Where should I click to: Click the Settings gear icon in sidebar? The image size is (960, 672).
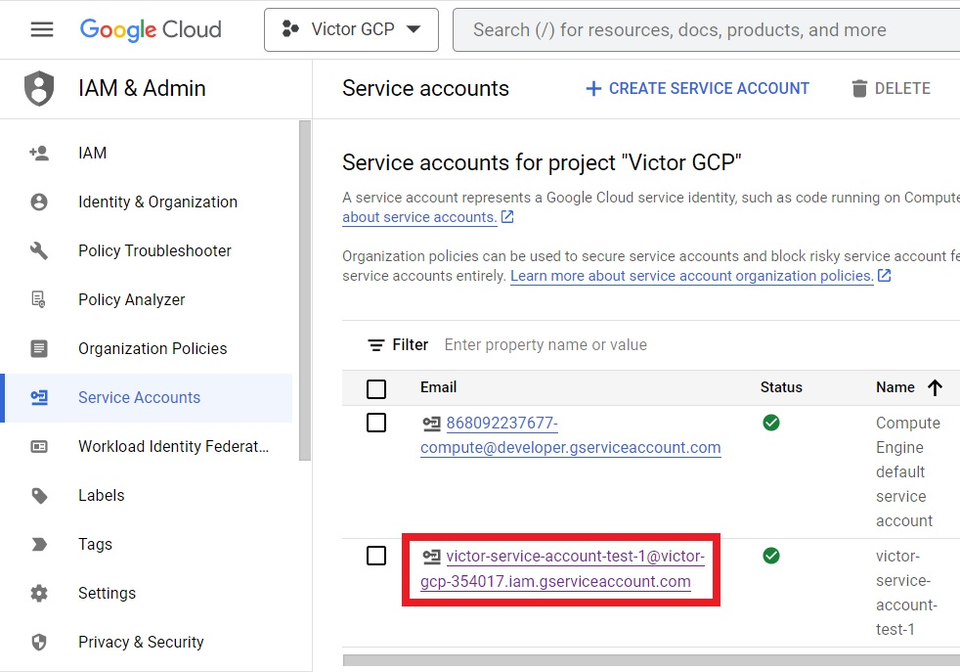pos(38,593)
